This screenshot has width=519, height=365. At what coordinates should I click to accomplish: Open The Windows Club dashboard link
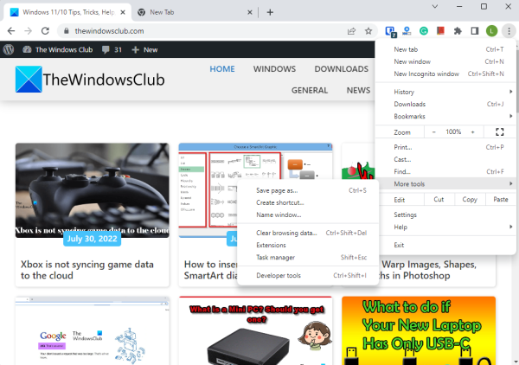click(58, 49)
